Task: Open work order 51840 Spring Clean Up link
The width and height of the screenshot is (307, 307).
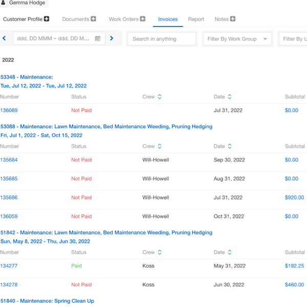Action: point(47,301)
